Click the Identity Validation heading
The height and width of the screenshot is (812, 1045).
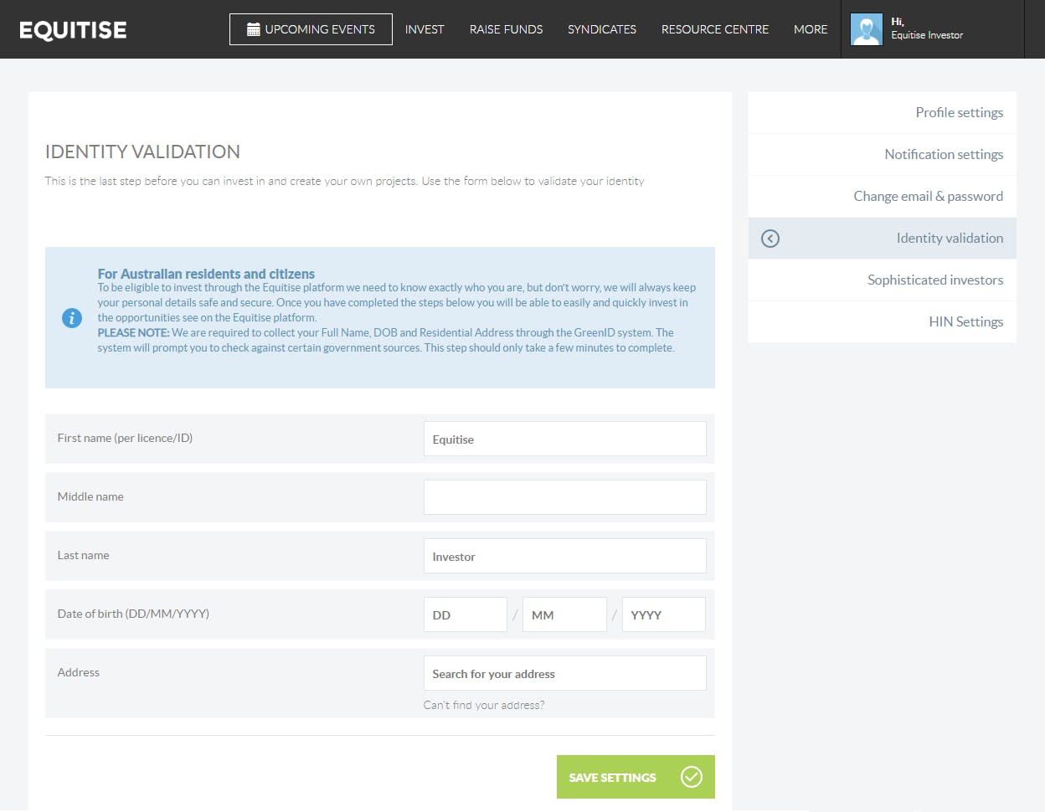click(x=142, y=152)
